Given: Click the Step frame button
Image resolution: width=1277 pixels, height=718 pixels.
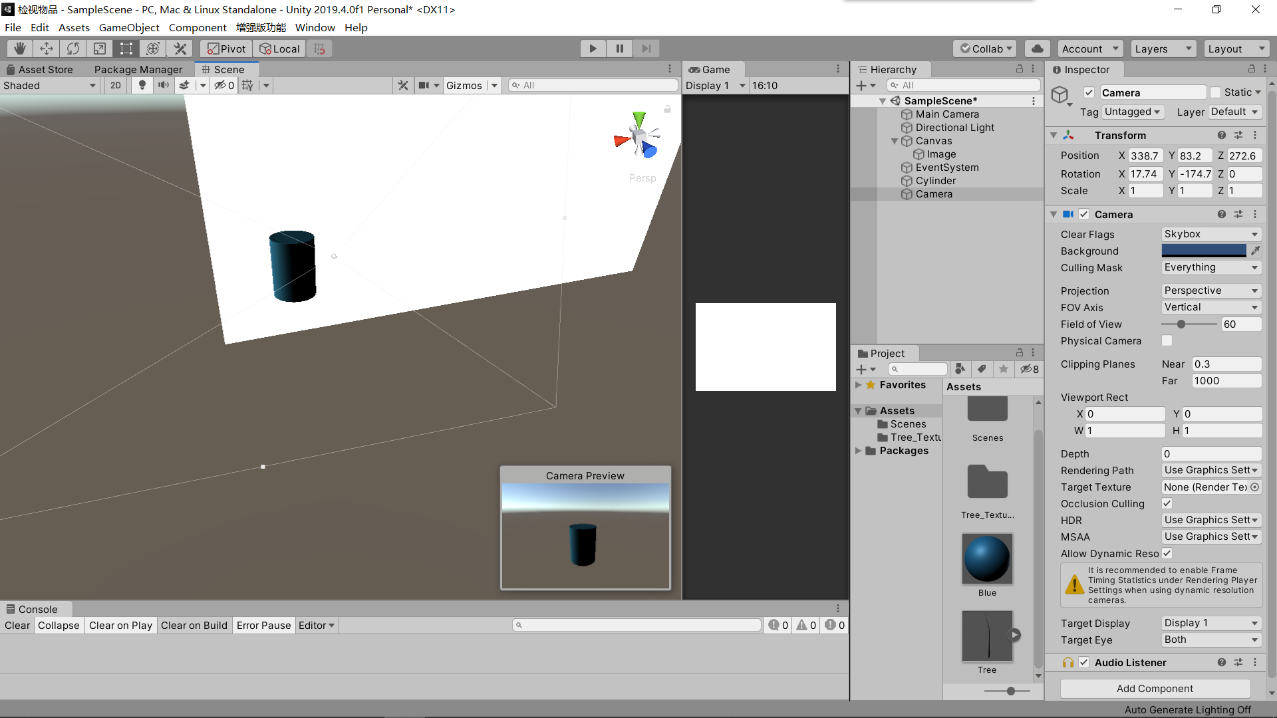Looking at the screenshot, I should coord(646,48).
